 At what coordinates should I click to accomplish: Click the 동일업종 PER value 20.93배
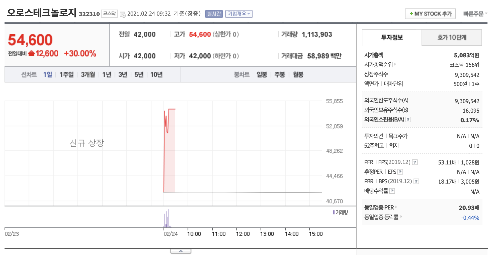[469, 208]
